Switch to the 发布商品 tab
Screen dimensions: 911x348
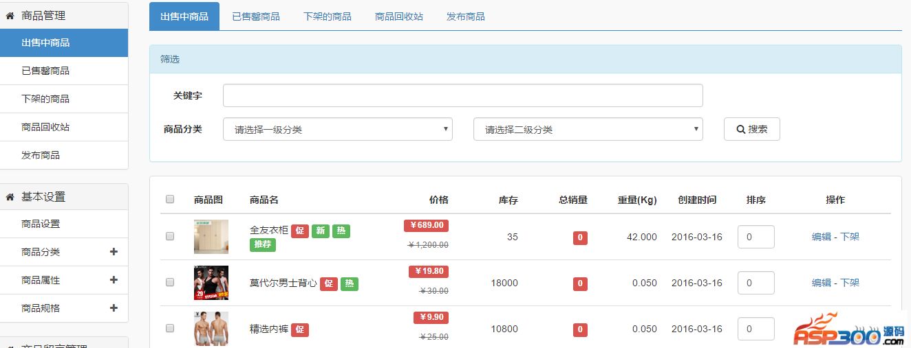click(466, 16)
